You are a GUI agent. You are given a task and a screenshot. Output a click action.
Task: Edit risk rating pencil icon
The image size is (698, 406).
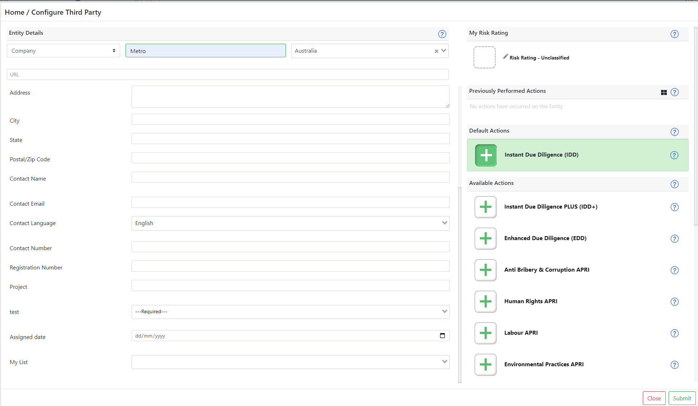505,57
